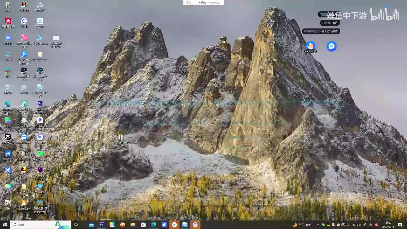Open the Adobe Premiere desktop shortcut

[x=40, y=173]
